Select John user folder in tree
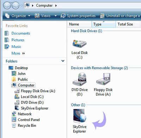Viewport: 141px width, 138px height. click(22, 74)
